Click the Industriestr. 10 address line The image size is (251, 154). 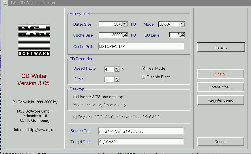[x=35, y=116]
